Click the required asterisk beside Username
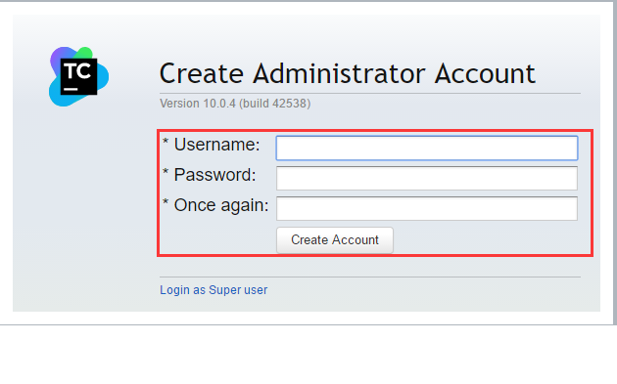The image size is (617, 384). tap(166, 142)
